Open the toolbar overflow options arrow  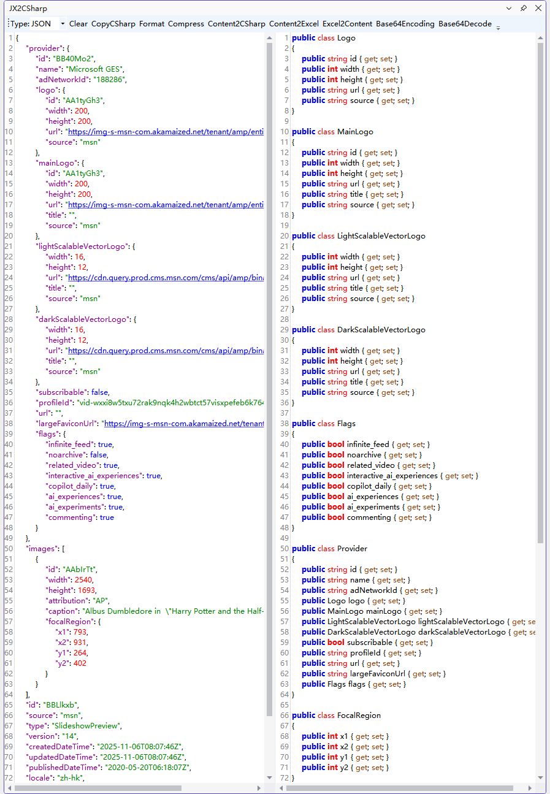[498, 26]
